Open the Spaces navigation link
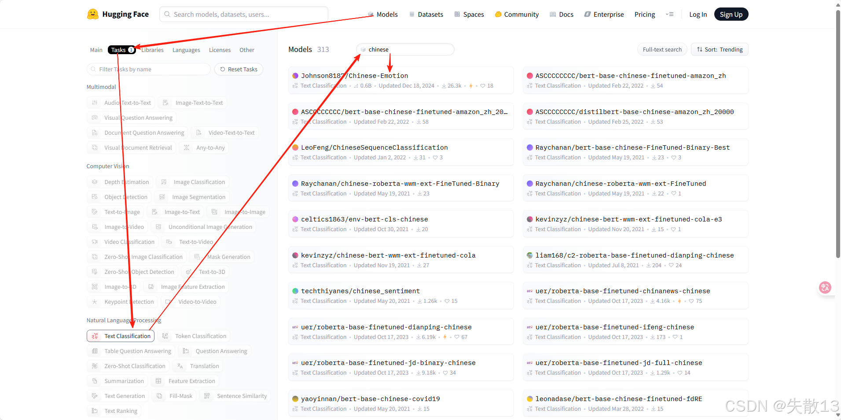This screenshot has width=841, height=420. click(469, 15)
